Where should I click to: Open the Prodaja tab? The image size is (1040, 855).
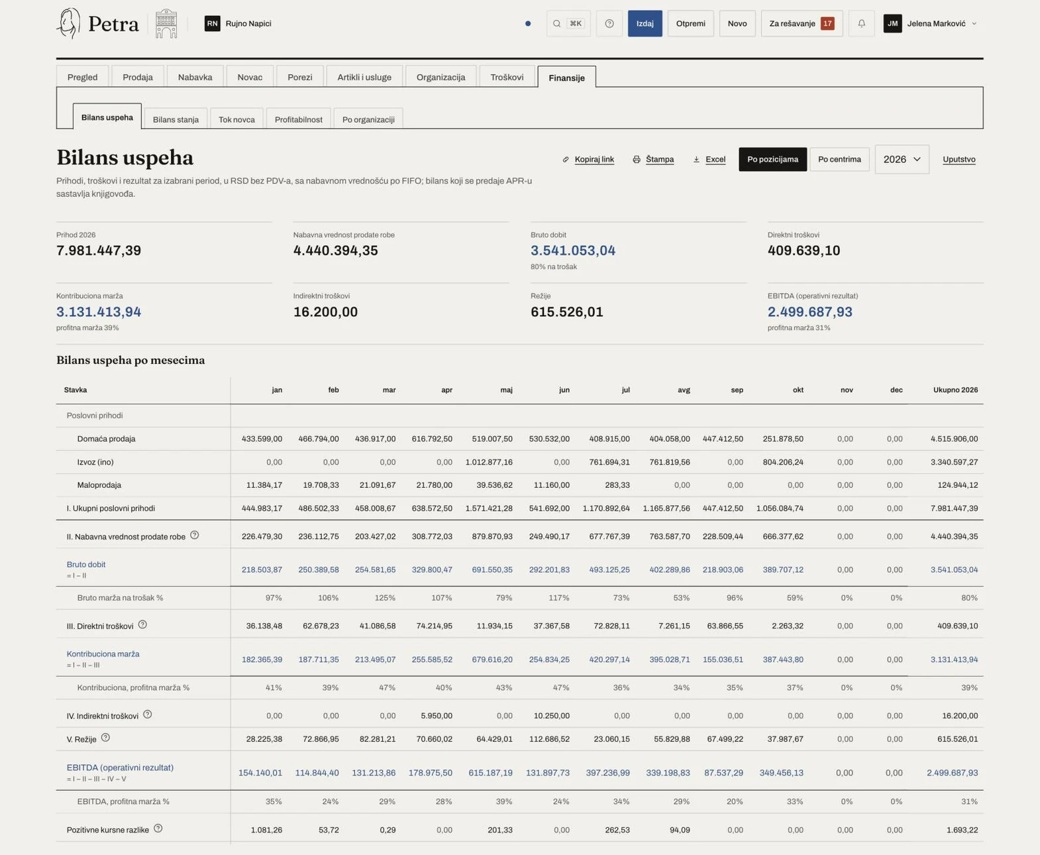point(138,77)
